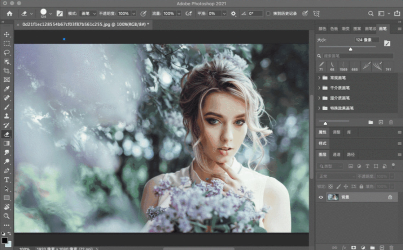Viewport: 403px width, 250px height.
Task: Switch to the 调整 tab
Action: click(336, 132)
